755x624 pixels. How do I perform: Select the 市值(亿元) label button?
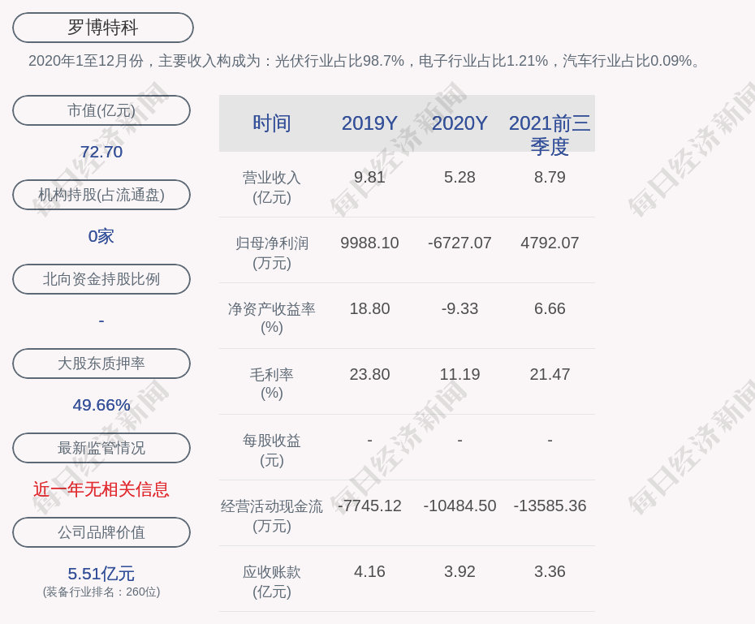click(101, 110)
